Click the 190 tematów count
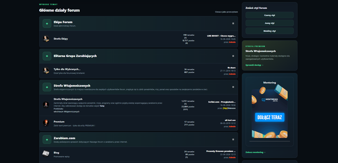Screen dimensions: 338x163 tap(189, 35)
